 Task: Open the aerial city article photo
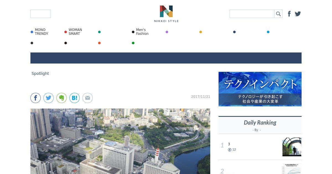coord(120,141)
